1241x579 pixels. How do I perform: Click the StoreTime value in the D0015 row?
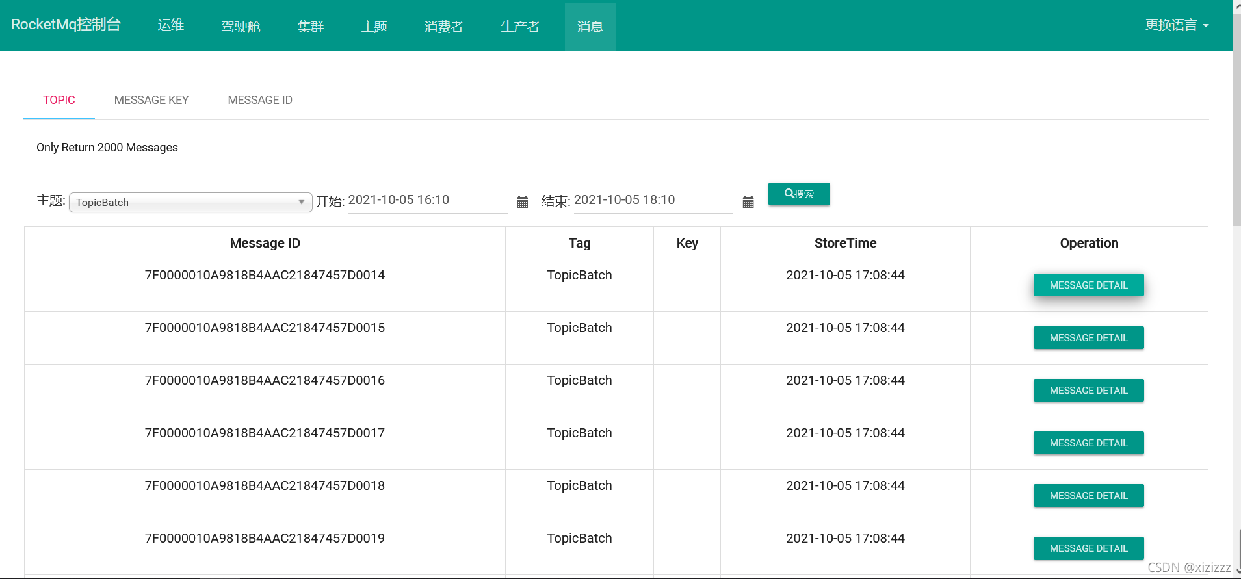pyautogui.click(x=846, y=328)
